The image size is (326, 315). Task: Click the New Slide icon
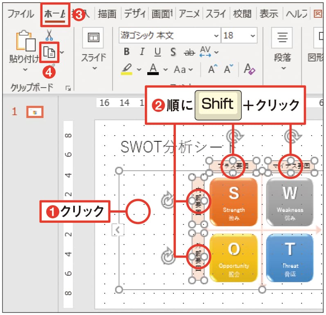[x=93, y=38]
